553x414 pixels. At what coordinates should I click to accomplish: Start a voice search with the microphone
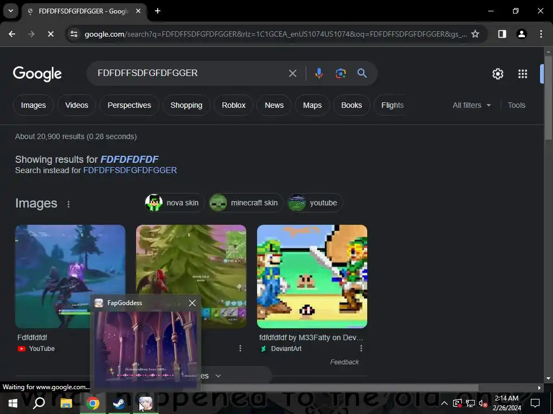pos(319,73)
